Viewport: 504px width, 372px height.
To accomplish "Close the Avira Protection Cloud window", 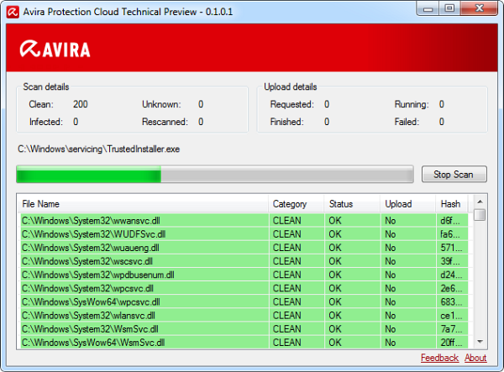I will pyautogui.click(x=480, y=8).
